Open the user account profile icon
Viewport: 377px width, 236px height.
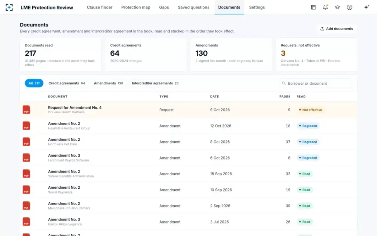[349, 7]
